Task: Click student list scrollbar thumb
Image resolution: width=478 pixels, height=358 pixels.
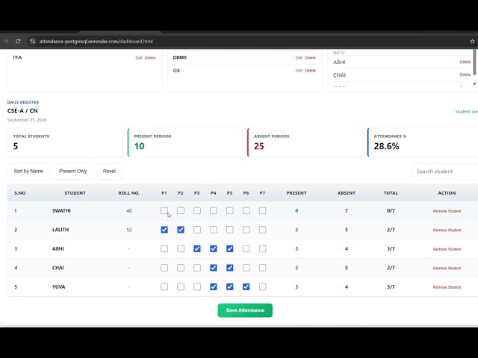Action: coord(474,63)
